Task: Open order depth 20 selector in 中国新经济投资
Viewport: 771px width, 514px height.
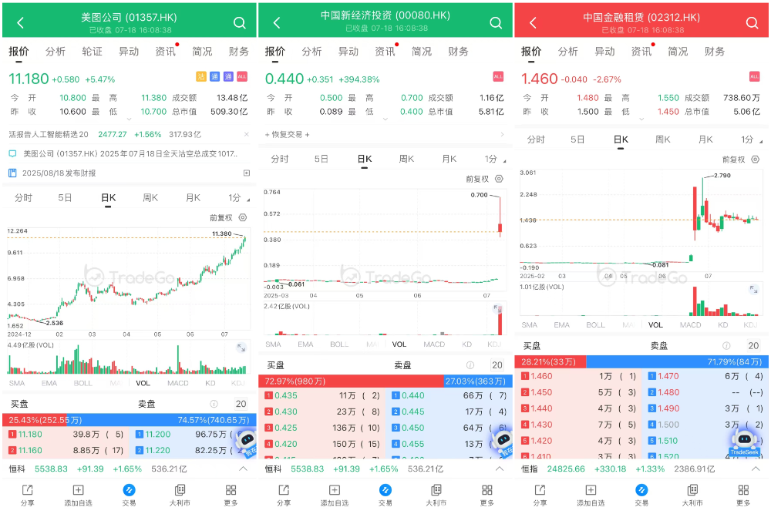Action: (497, 365)
